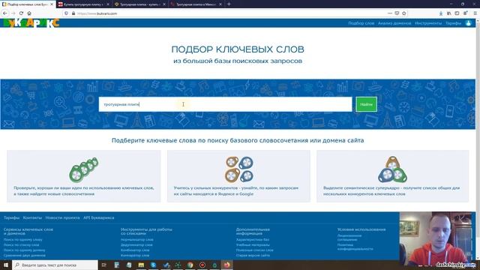480x270 pixels.
Task: Open footer link 'Характеристики баз'
Action: [x=253, y=240]
